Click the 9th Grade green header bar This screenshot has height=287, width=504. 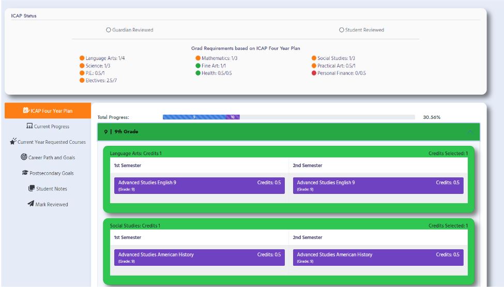(x=284, y=132)
